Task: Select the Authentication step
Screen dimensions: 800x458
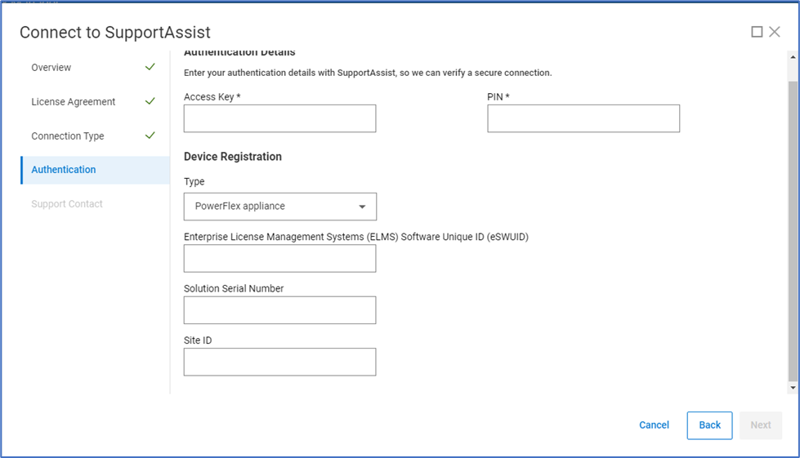Action: (96, 170)
